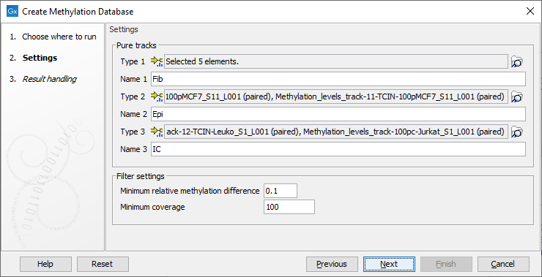Go back with the Previous button
542x277 pixels.
click(x=332, y=265)
